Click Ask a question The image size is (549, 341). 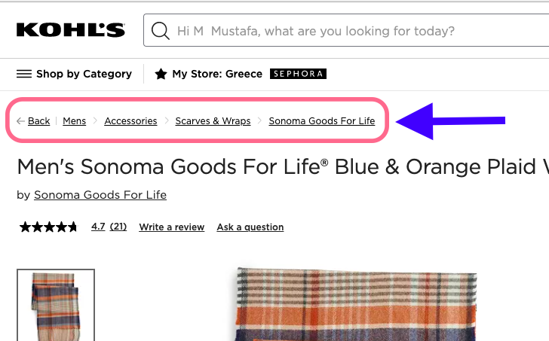click(250, 227)
